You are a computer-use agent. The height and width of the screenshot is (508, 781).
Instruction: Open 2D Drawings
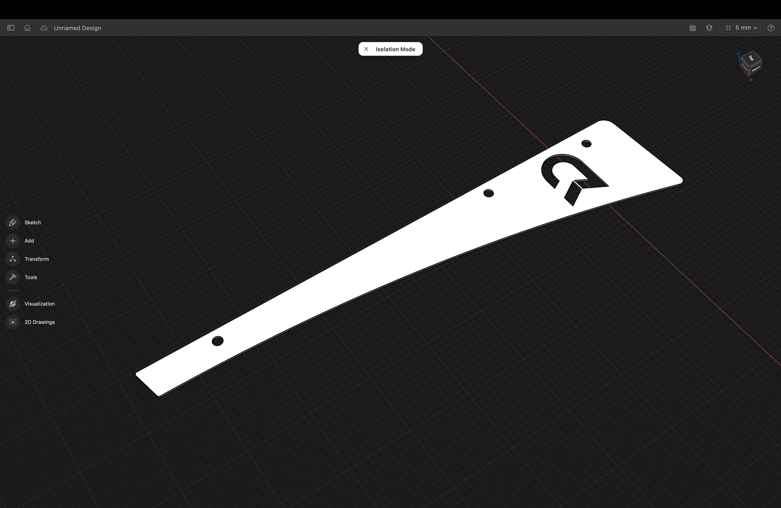click(x=13, y=322)
